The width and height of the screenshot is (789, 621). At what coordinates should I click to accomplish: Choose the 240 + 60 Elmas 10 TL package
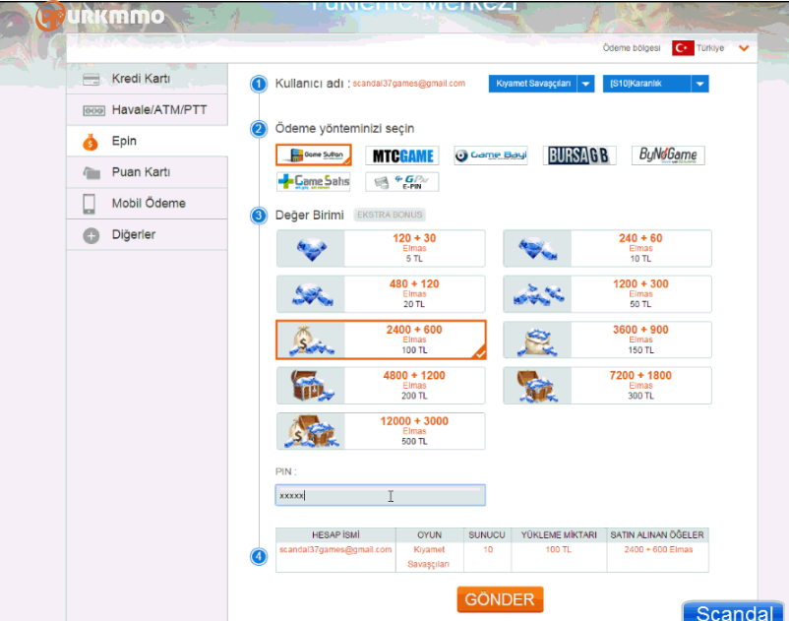[x=607, y=249]
